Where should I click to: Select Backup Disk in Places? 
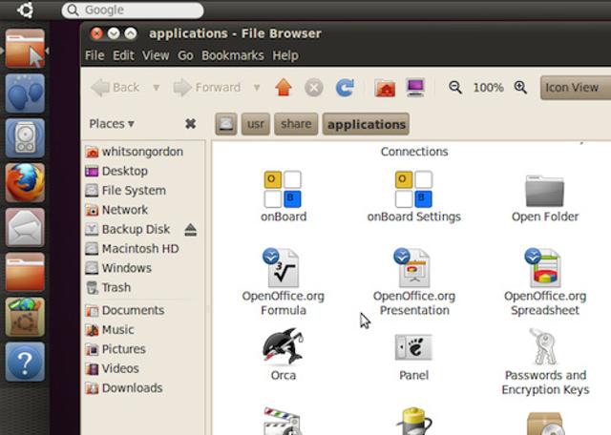128,229
